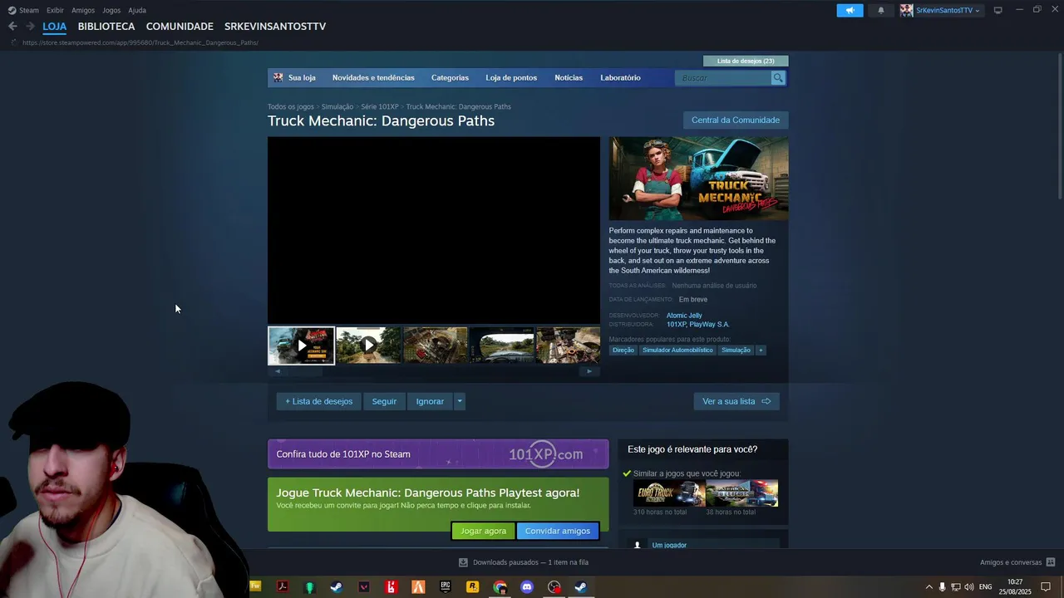
Task: Open OBS Studio from the taskbar
Action: (554, 587)
